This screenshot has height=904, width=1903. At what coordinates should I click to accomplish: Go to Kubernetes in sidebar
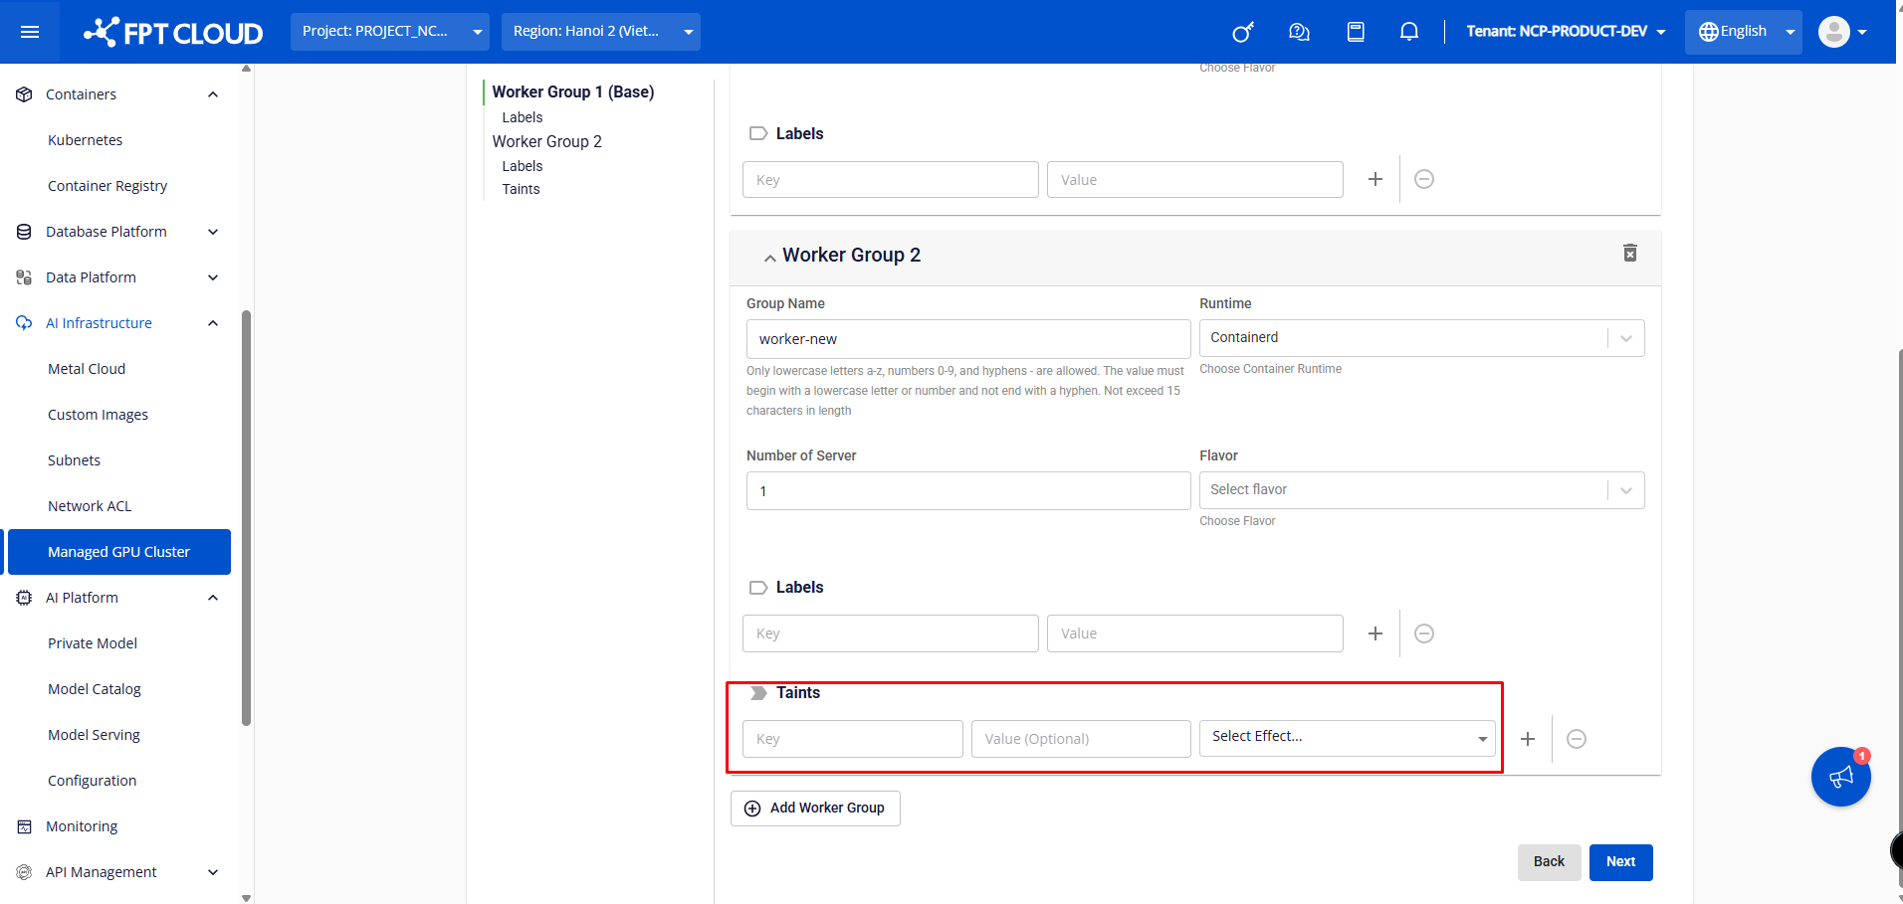85,140
